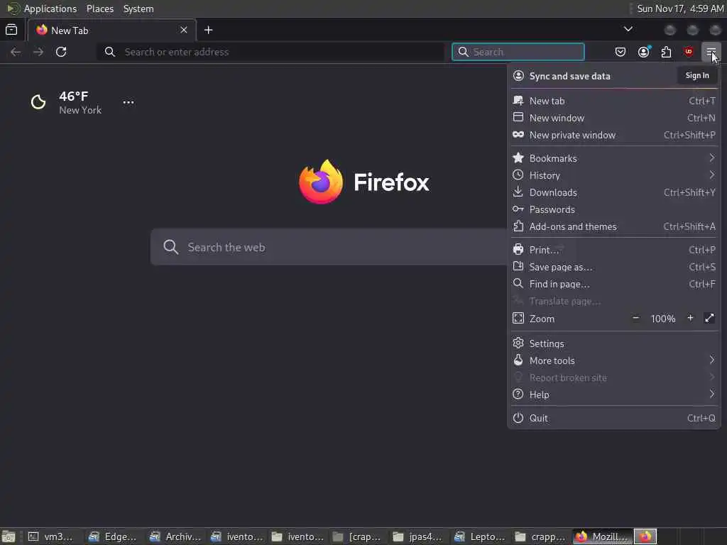Click the New York weather location text
The height and width of the screenshot is (545, 727).
pos(80,110)
